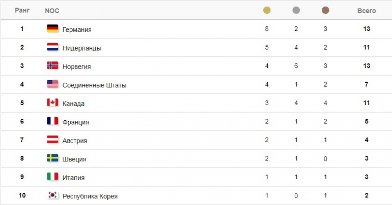The width and height of the screenshot is (392, 205).
Task: Click the Canada flag icon
Action: tap(52, 102)
